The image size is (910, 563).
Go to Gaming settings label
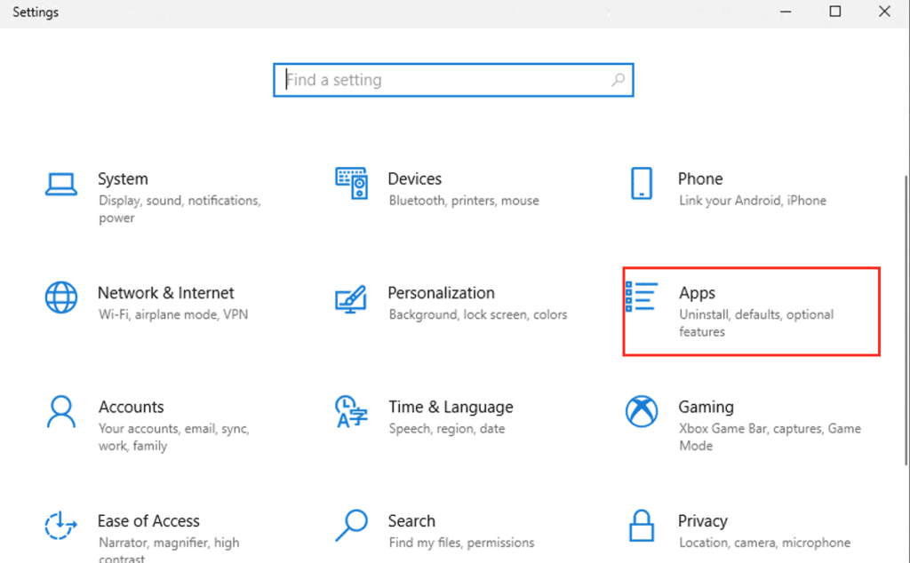(x=706, y=407)
